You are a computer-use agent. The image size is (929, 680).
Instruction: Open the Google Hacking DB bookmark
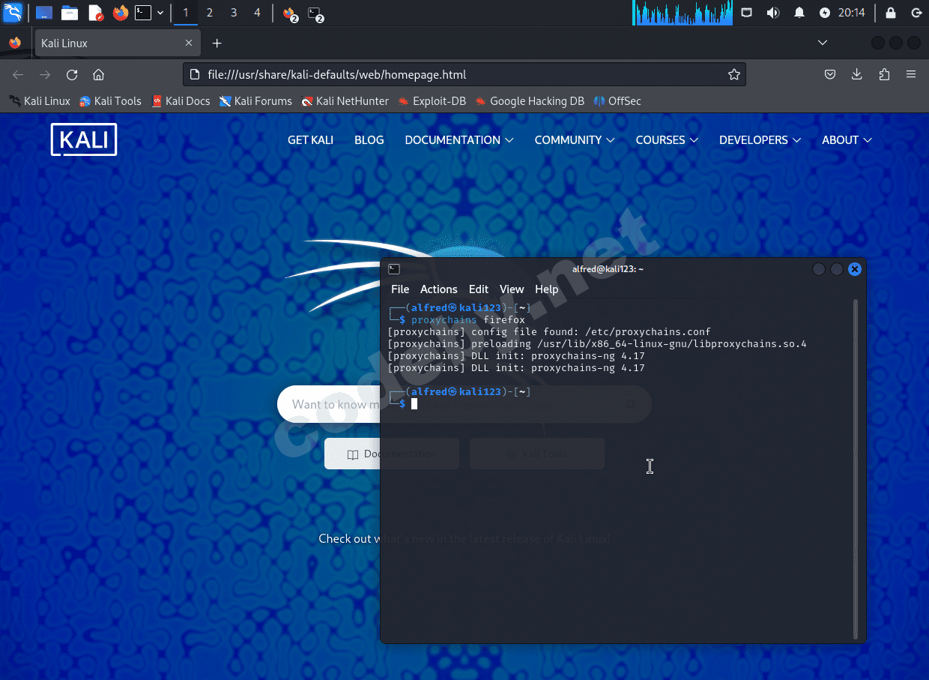tap(530, 100)
